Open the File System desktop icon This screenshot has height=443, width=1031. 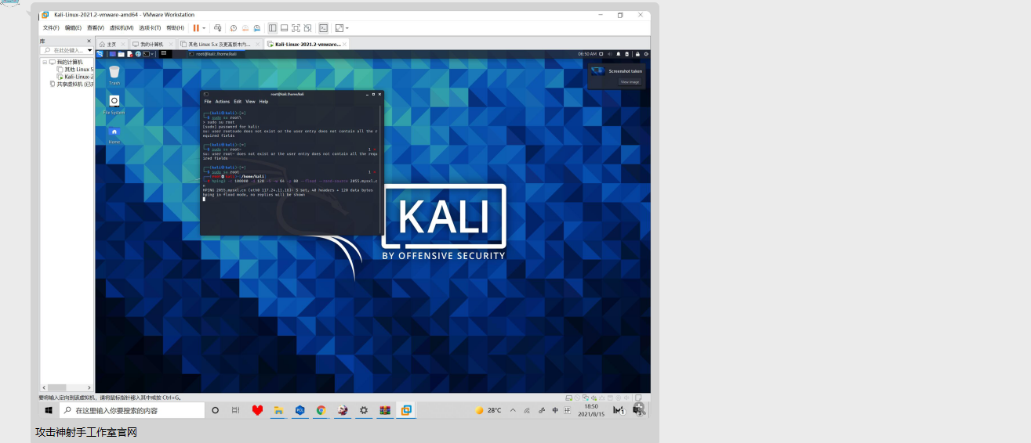click(114, 104)
